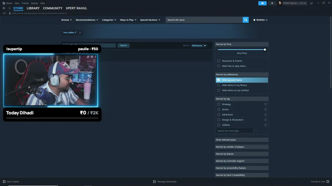Remove the "zero coliber 2" search tag
The height and width of the screenshot is (186, 332).
point(80,33)
